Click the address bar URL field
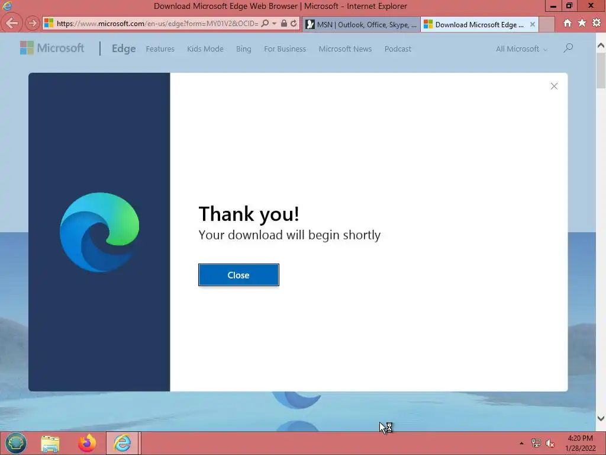Screen dimensions: 606x455 pyautogui.click(x=157, y=24)
